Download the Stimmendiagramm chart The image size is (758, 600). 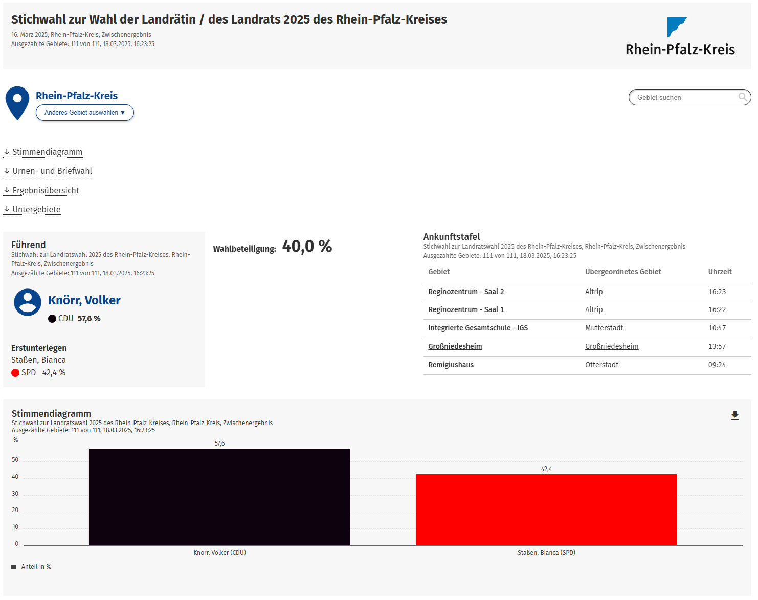coord(735,416)
